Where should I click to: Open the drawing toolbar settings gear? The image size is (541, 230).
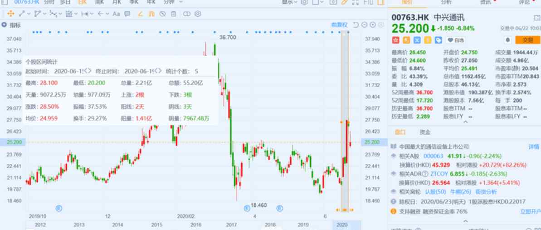coord(198,14)
